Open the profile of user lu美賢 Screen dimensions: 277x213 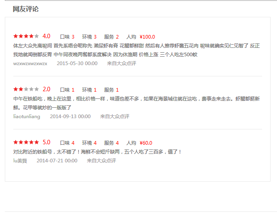(x=20, y=161)
